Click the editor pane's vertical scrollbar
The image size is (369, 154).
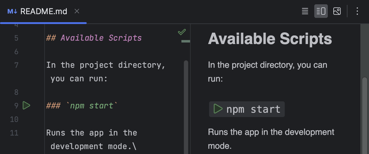pyautogui.click(x=186, y=105)
